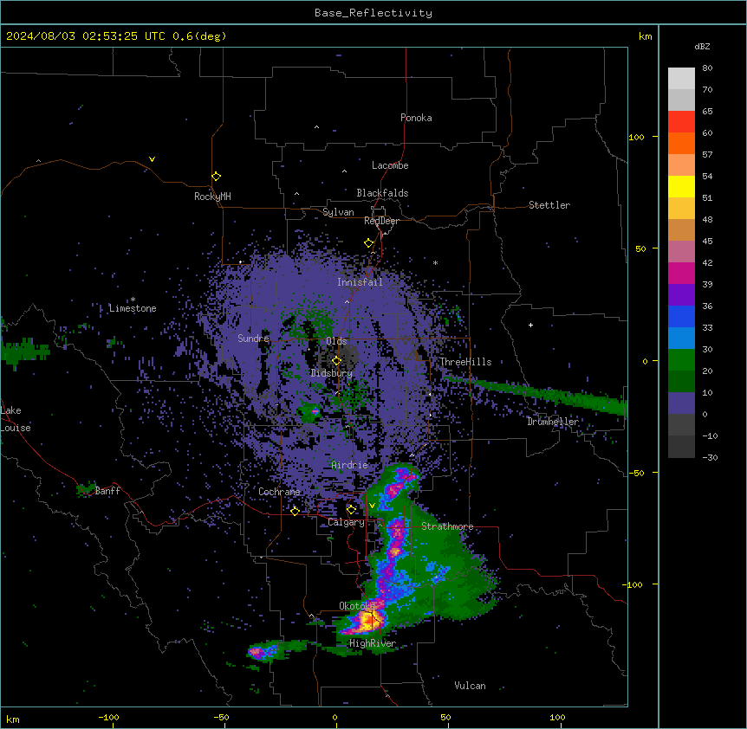The image size is (747, 729).
Task: Pick the magenta 39-42 dBZ legend swatch
Action: coord(681,273)
